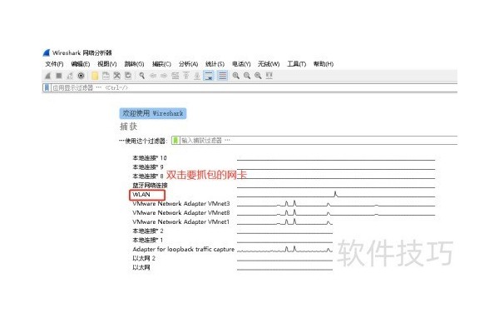This screenshot has width=499, height=333.
Task: Click the Reset zoom to normal icon
Action: pos(258,76)
